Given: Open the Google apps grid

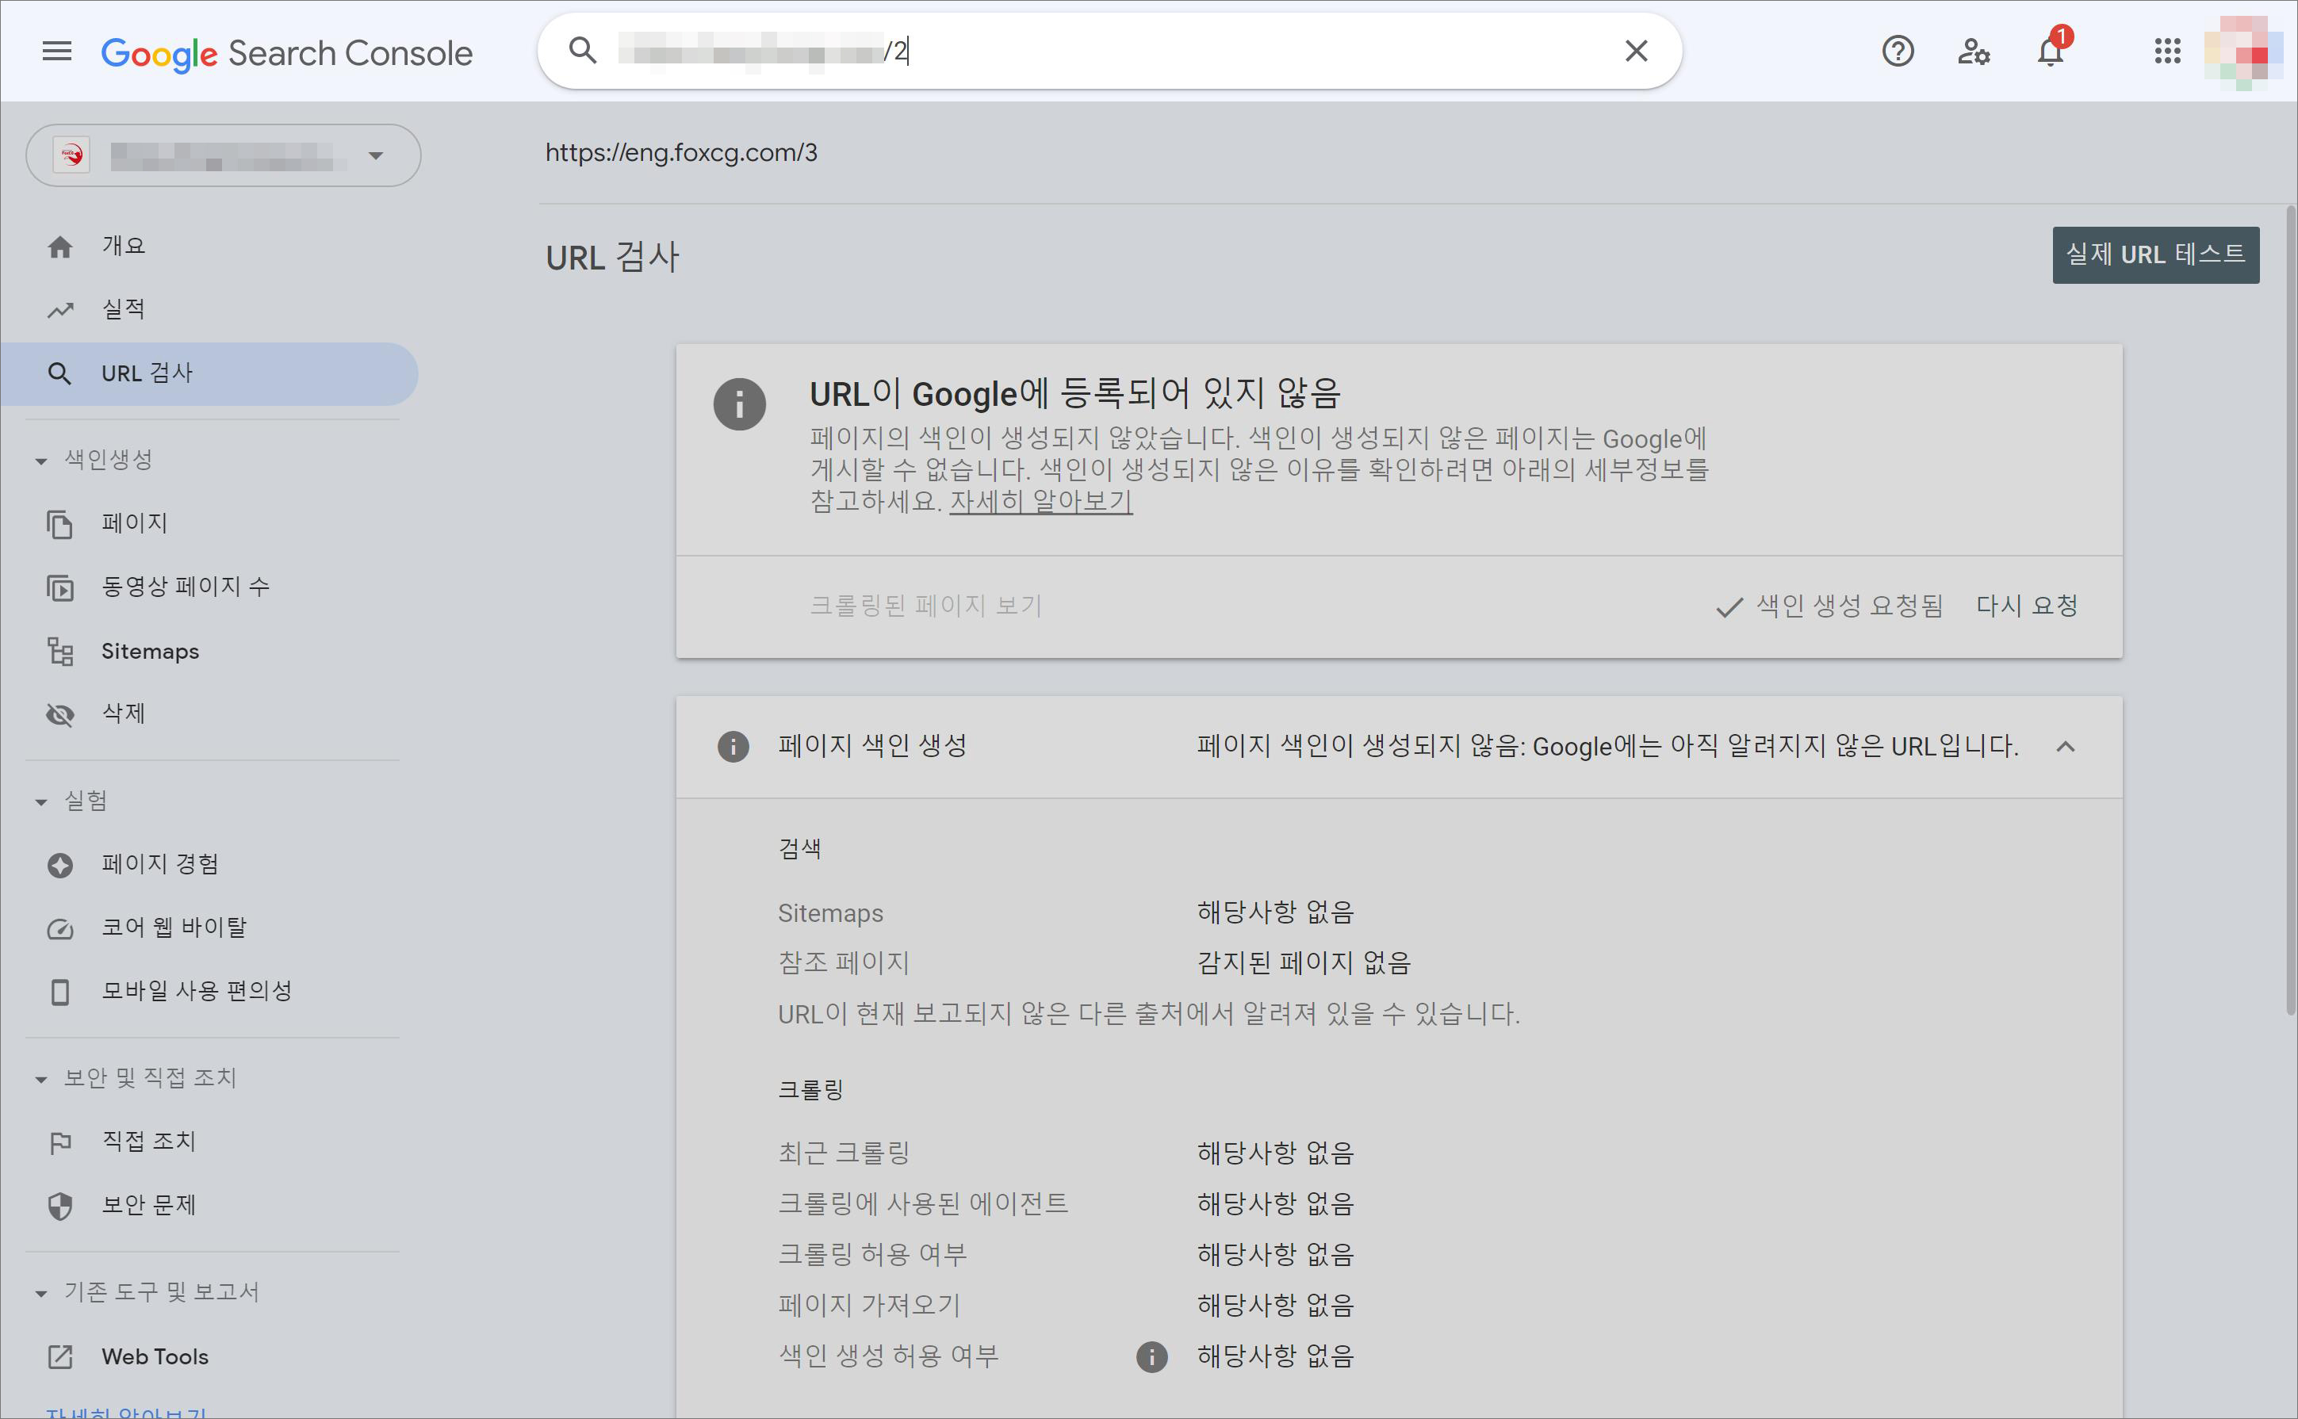Looking at the screenshot, I should point(2167,52).
